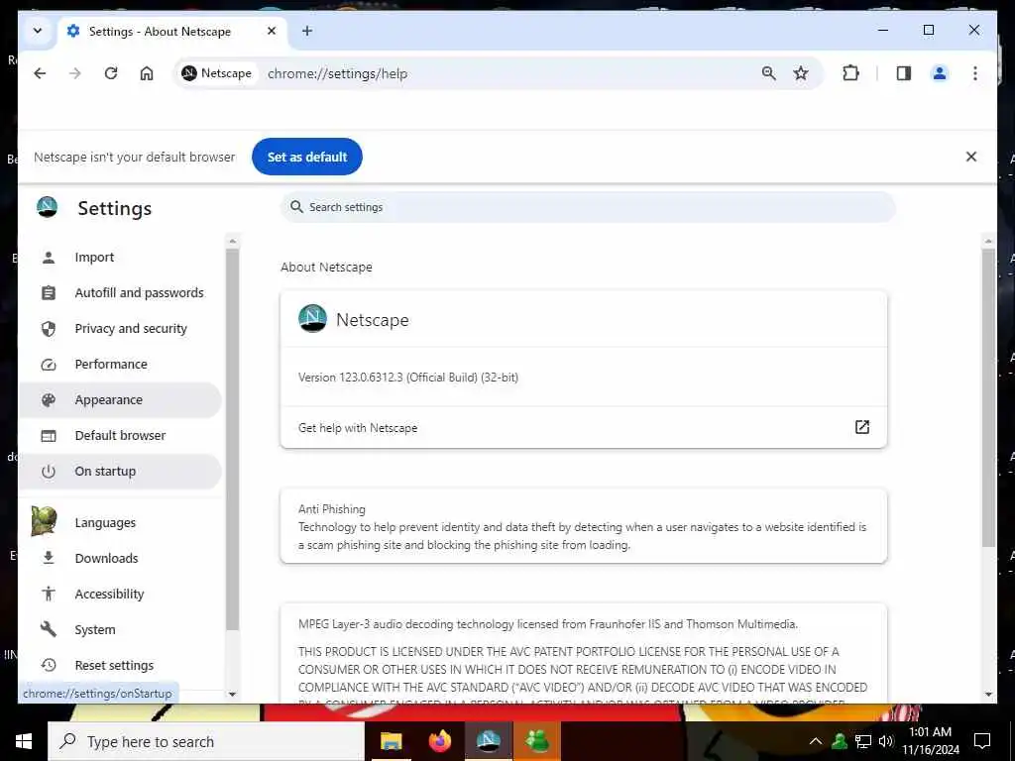Viewport: 1015px width, 761px height.
Task: Bookmark this page with the star icon
Action: (801, 73)
